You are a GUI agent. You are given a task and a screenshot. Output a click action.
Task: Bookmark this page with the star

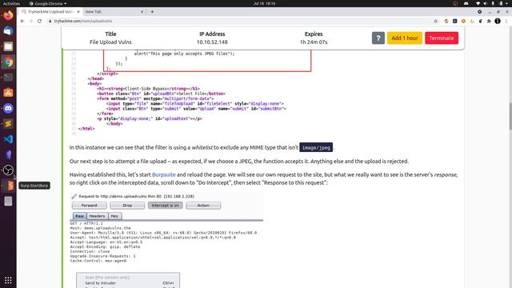pos(435,21)
